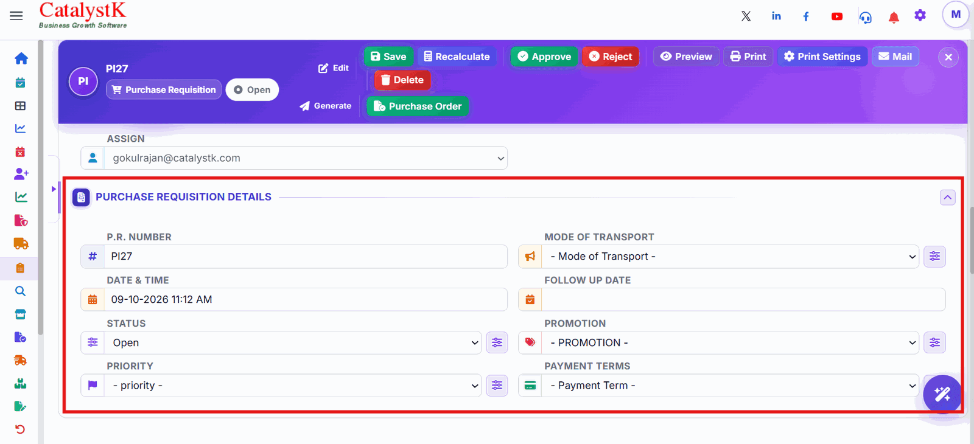Click the Save button
Screen dimensions: 974x444
coord(388,57)
